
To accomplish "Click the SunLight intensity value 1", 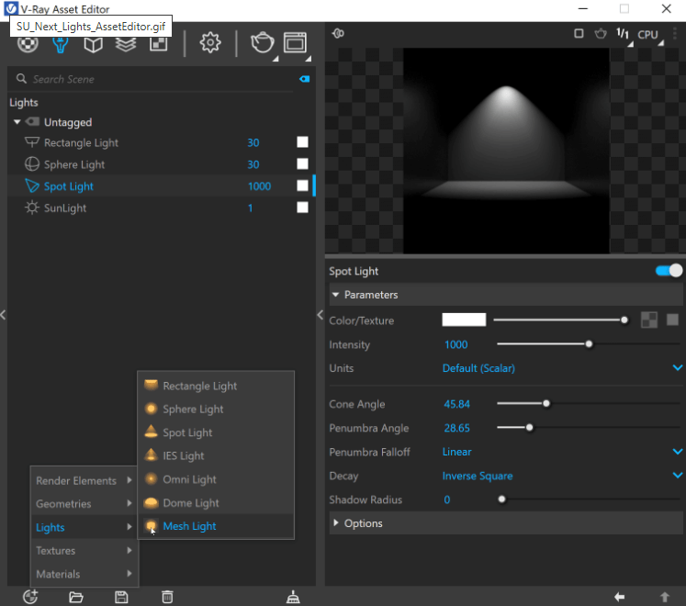I will tap(251, 208).
